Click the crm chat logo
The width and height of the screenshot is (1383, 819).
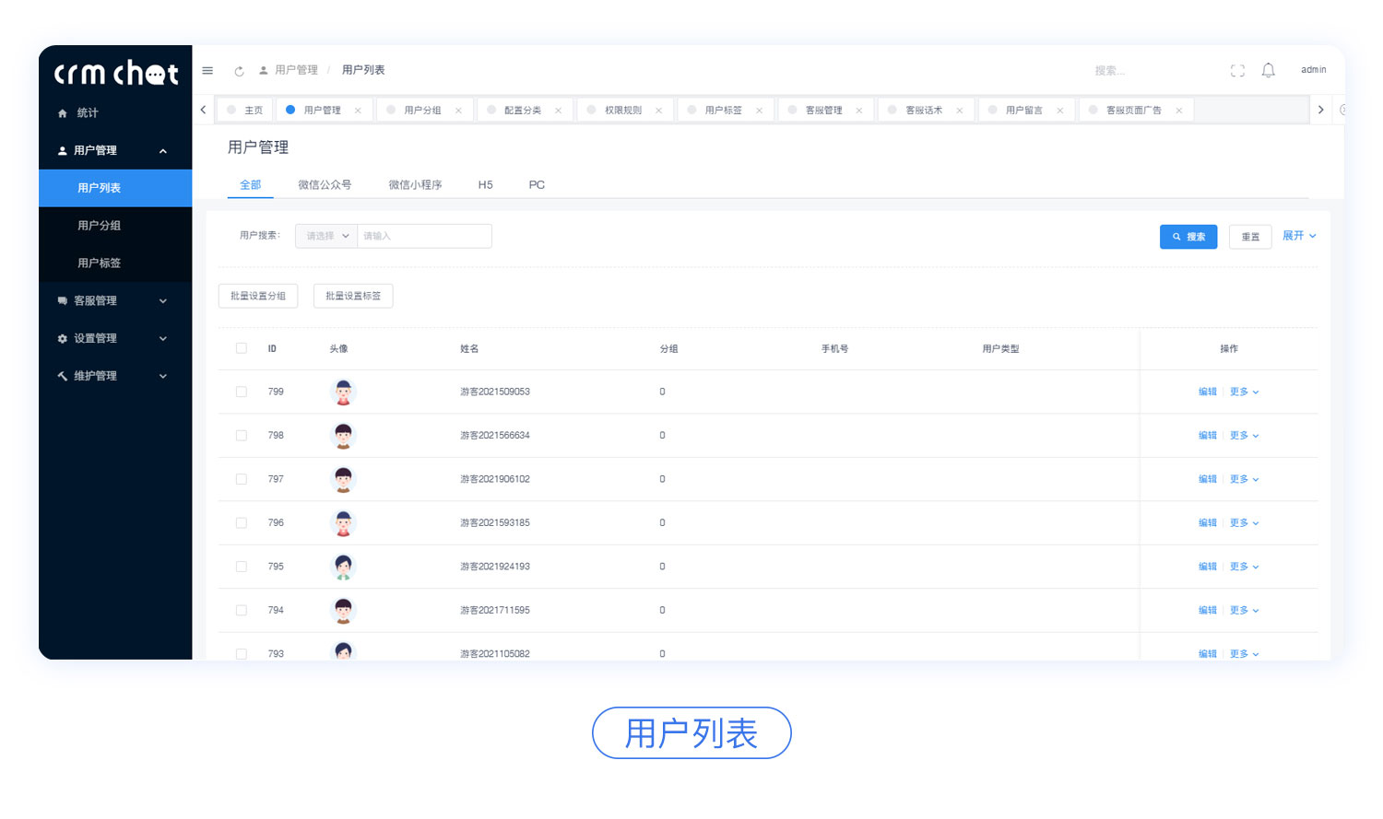pos(114,73)
